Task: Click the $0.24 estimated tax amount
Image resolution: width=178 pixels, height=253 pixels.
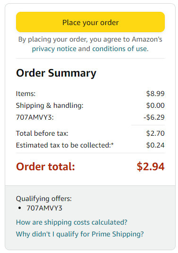Action: [155, 145]
